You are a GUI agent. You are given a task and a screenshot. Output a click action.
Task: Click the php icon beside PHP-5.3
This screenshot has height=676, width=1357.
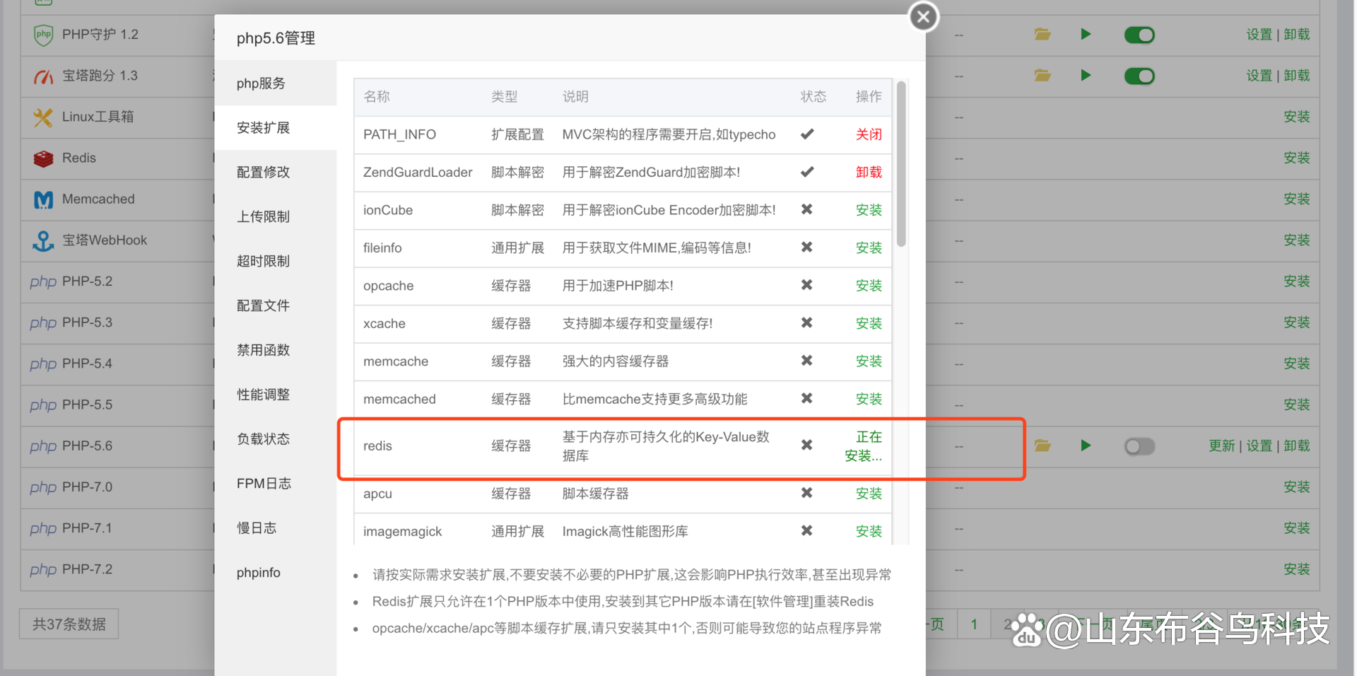point(43,322)
